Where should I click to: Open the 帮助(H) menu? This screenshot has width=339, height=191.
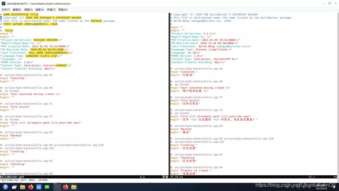pos(63,10)
